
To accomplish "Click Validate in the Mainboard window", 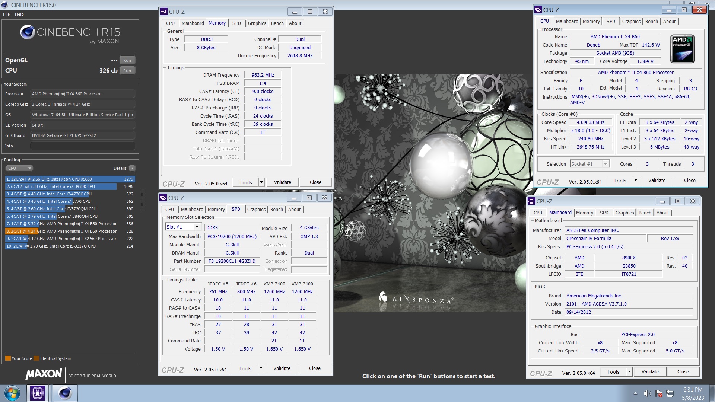I will click(650, 372).
